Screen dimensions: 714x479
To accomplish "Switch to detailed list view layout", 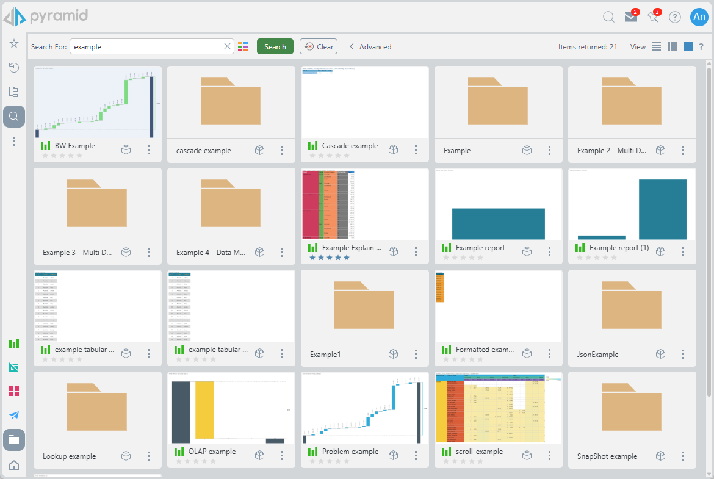I will pos(673,46).
